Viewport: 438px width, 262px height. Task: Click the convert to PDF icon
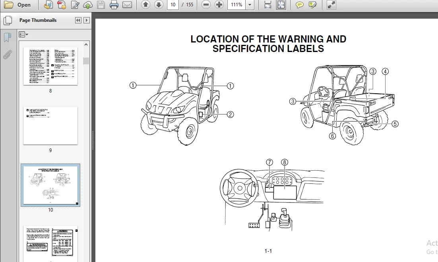pyautogui.click(x=62, y=5)
